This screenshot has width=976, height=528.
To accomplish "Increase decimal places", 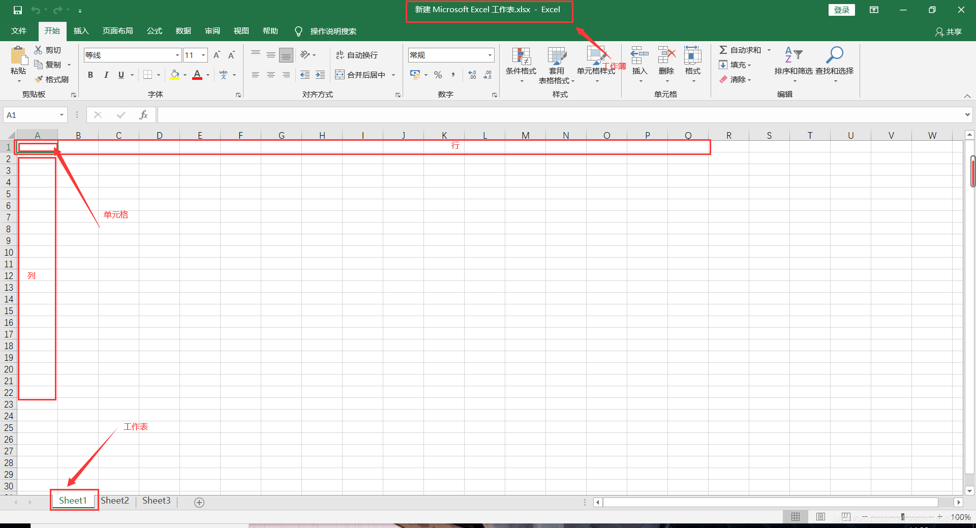I will coord(472,75).
